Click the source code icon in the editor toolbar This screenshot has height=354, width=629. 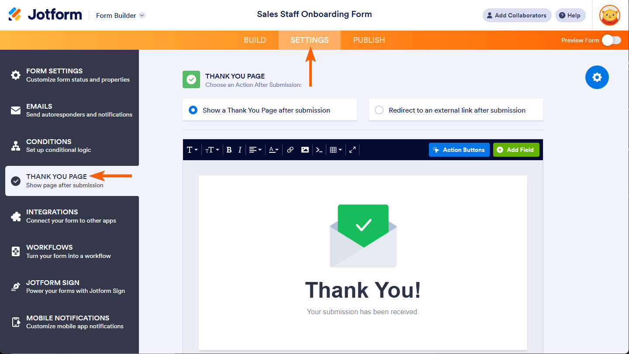pos(319,150)
